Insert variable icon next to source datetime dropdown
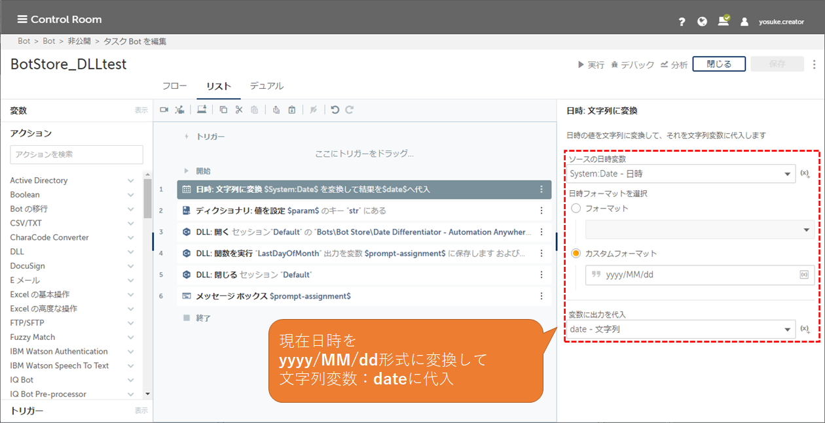Viewport: 825px width, 423px height. tap(805, 174)
